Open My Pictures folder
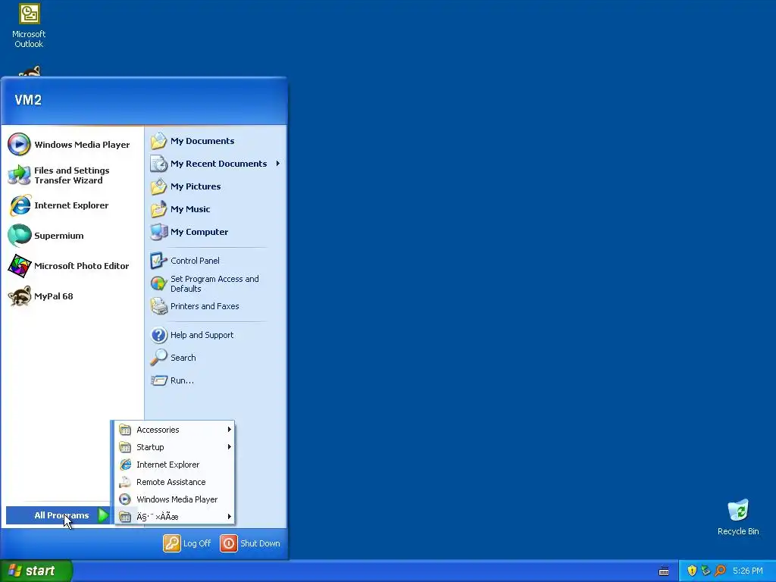The image size is (776, 582). 215,186
